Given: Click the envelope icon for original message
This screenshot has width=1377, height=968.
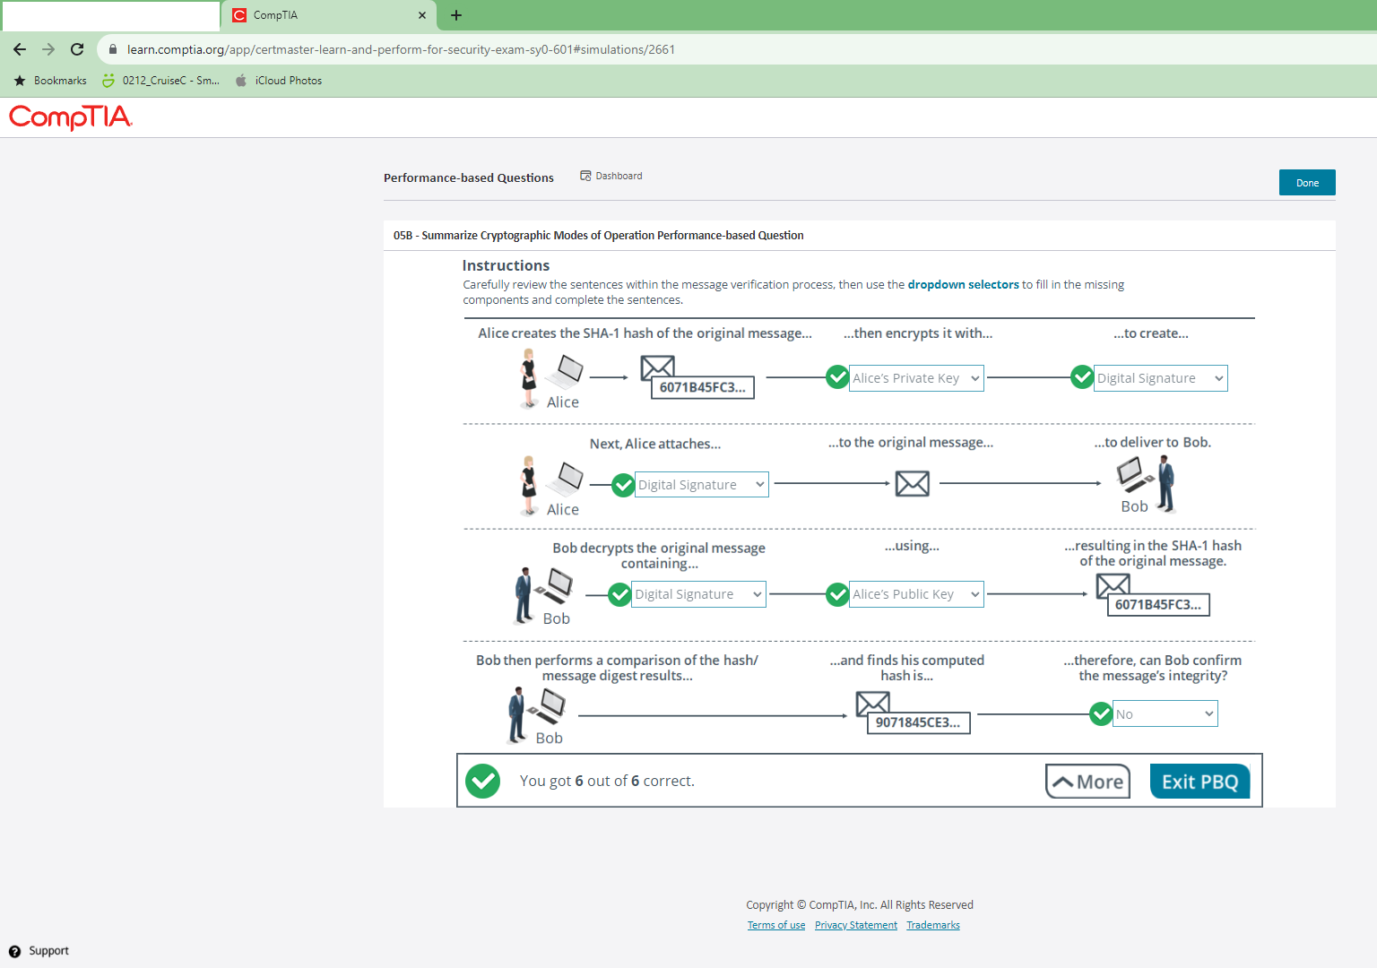Looking at the screenshot, I should (912, 484).
